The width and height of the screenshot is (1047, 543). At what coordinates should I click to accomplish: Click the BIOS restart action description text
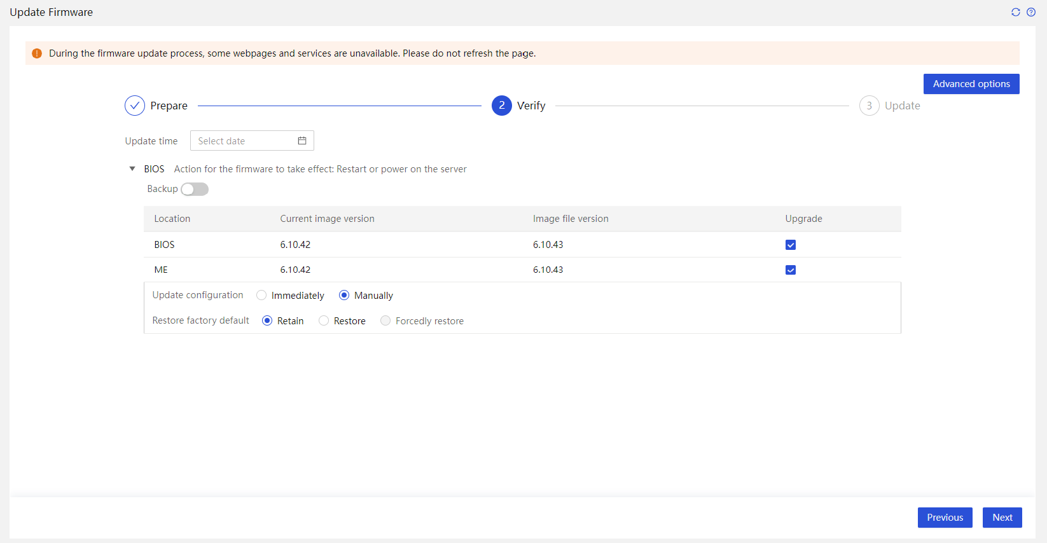321,169
